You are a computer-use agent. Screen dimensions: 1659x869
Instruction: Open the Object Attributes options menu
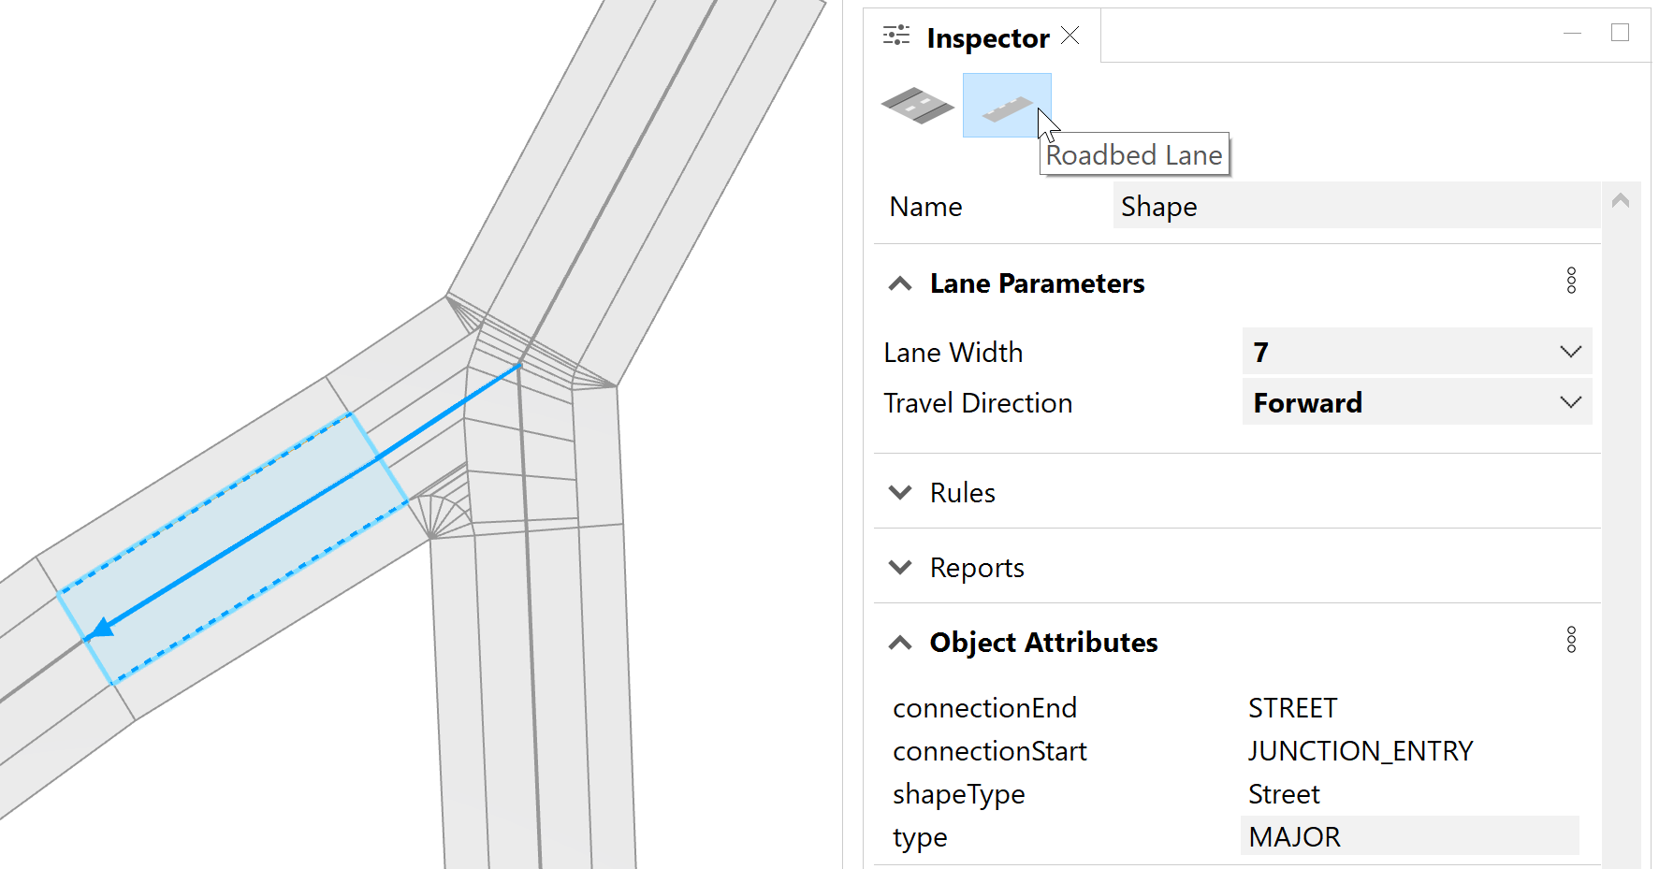(x=1571, y=639)
